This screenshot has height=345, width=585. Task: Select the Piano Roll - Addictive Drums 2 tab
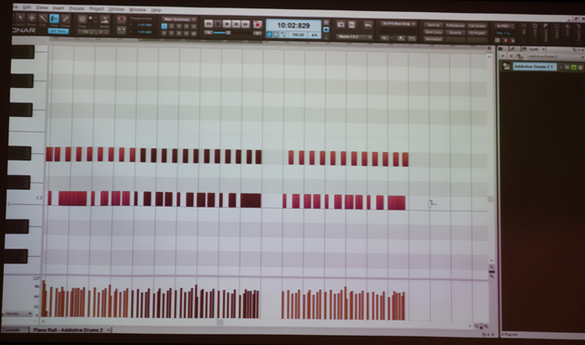tap(68, 330)
